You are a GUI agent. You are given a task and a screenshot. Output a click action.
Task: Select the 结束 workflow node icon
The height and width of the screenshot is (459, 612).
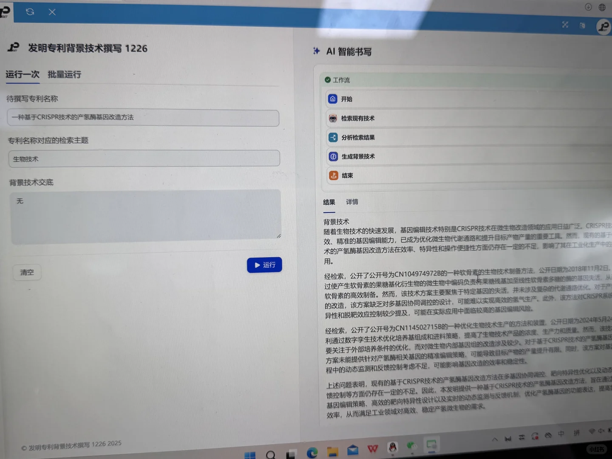click(333, 175)
